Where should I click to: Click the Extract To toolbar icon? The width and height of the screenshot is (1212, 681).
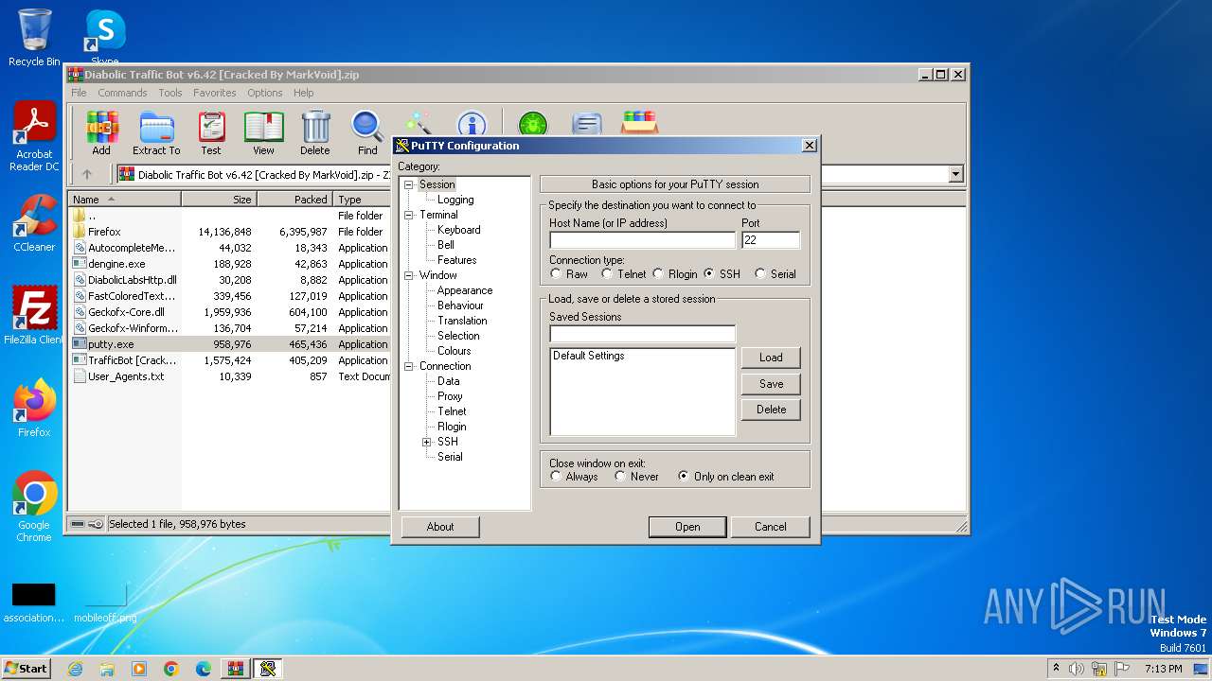(x=156, y=132)
